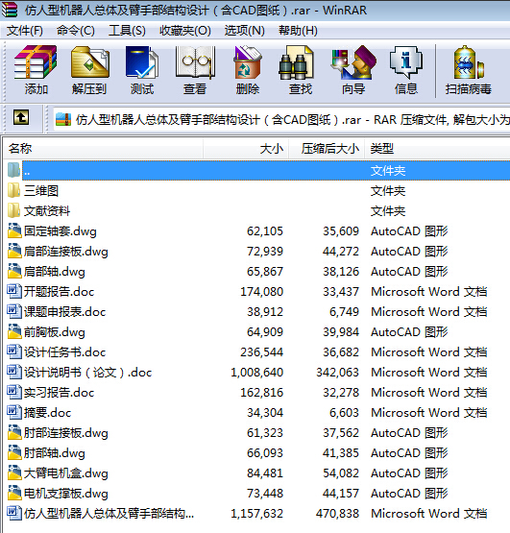The image size is (510, 533).
Task: Sort by the 大小 column header
Action: pos(246,149)
